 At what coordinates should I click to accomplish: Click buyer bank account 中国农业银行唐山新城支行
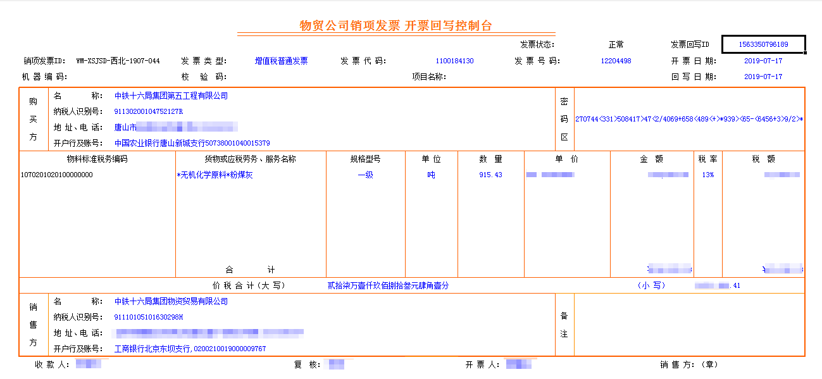click(x=192, y=143)
